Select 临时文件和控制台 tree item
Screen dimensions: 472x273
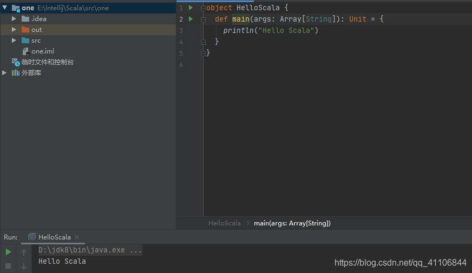click(x=48, y=62)
